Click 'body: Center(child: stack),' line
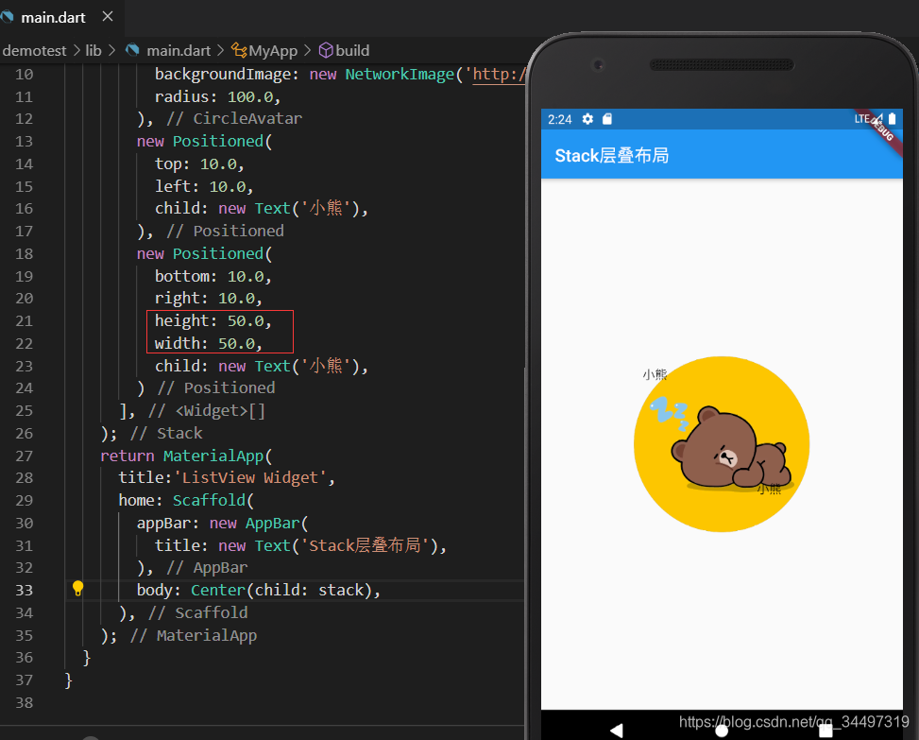 (x=259, y=591)
